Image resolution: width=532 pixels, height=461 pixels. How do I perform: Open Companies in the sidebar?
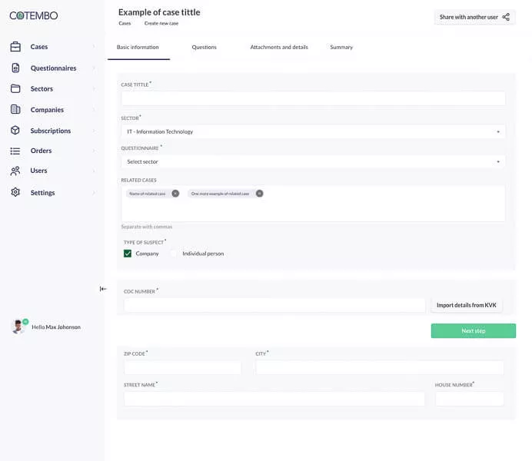coord(47,109)
